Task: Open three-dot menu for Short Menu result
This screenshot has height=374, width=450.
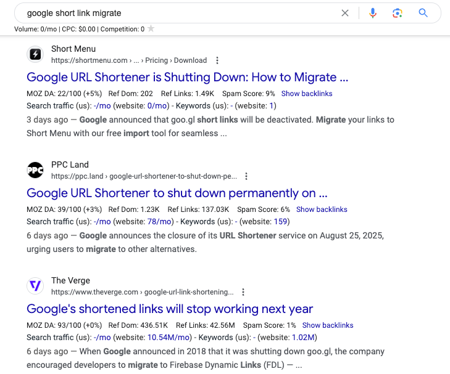Action: [217, 60]
